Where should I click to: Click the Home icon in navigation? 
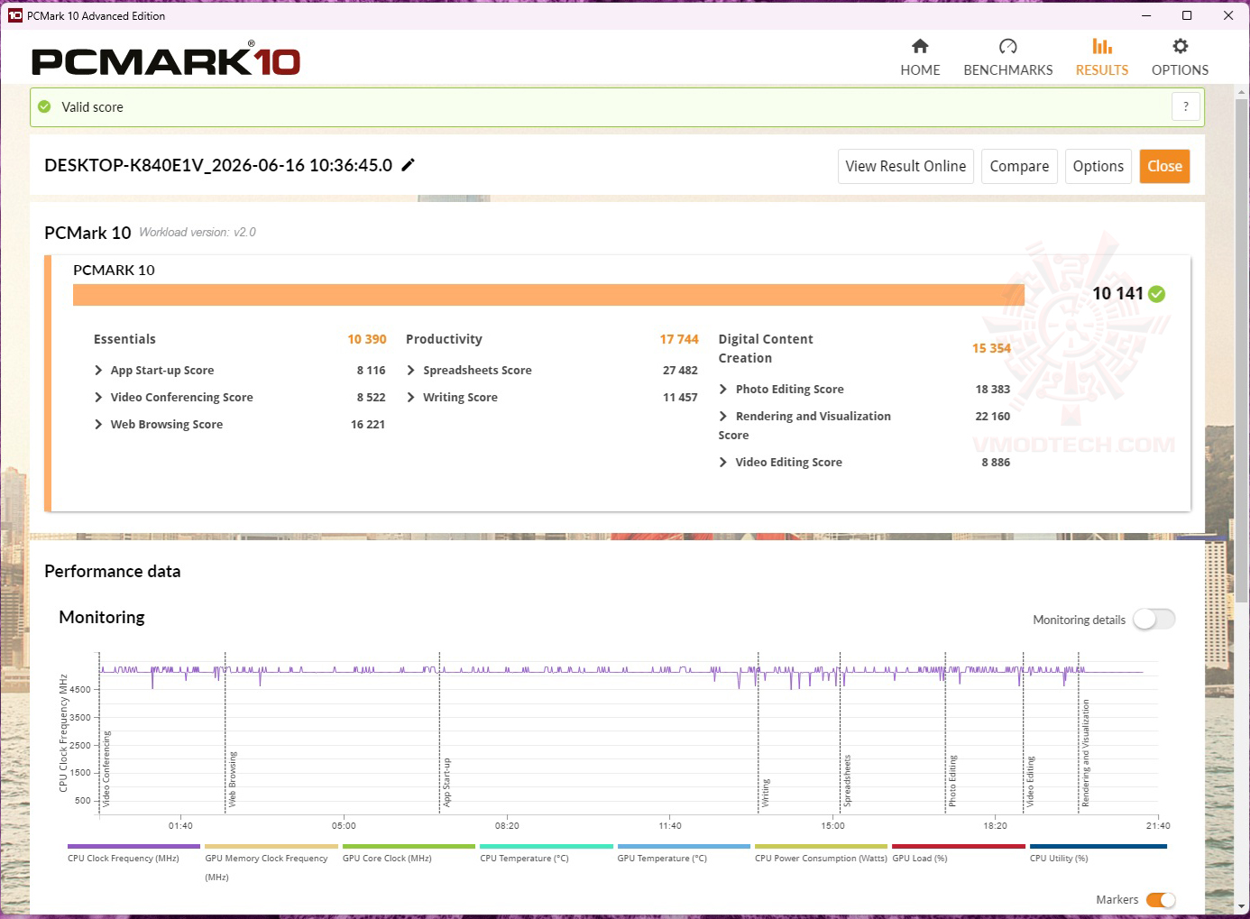click(920, 46)
